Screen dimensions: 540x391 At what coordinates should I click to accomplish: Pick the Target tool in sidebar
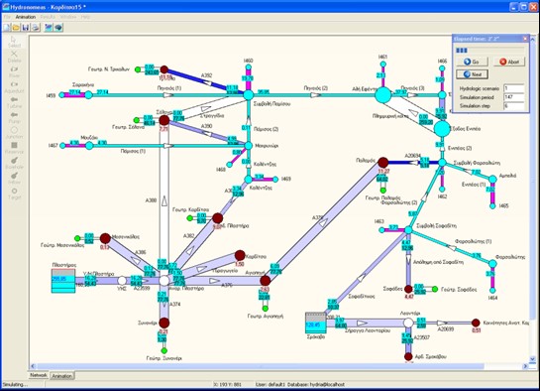point(14,194)
